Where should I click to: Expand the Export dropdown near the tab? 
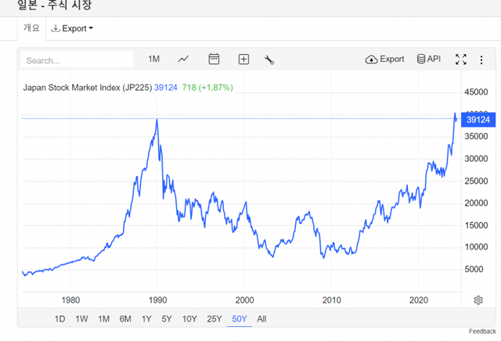click(x=72, y=29)
